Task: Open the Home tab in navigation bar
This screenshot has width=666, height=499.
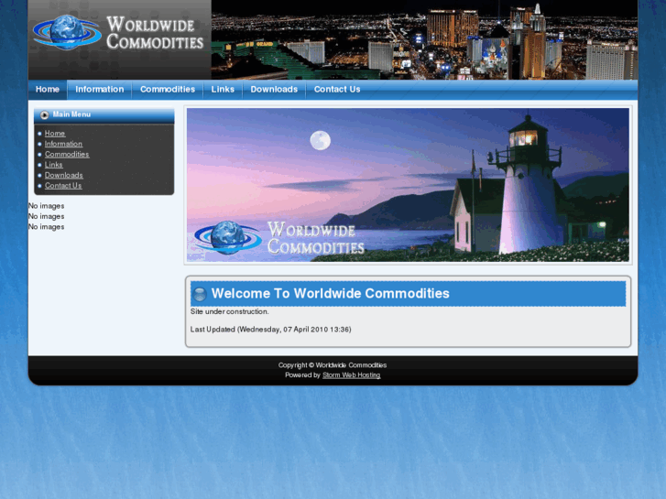Action: pos(48,90)
